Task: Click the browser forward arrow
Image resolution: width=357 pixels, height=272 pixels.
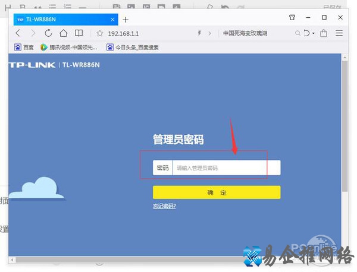Action: (x=33, y=33)
